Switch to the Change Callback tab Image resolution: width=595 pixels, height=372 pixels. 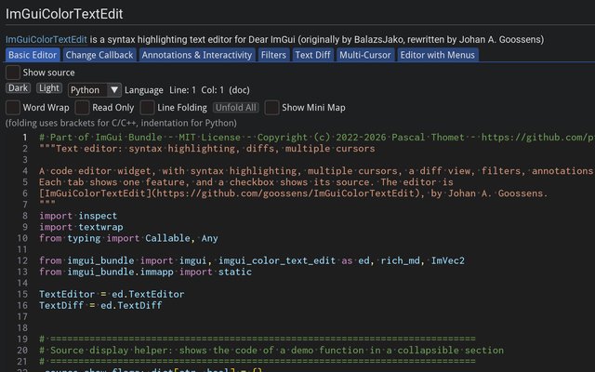[99, 55]
